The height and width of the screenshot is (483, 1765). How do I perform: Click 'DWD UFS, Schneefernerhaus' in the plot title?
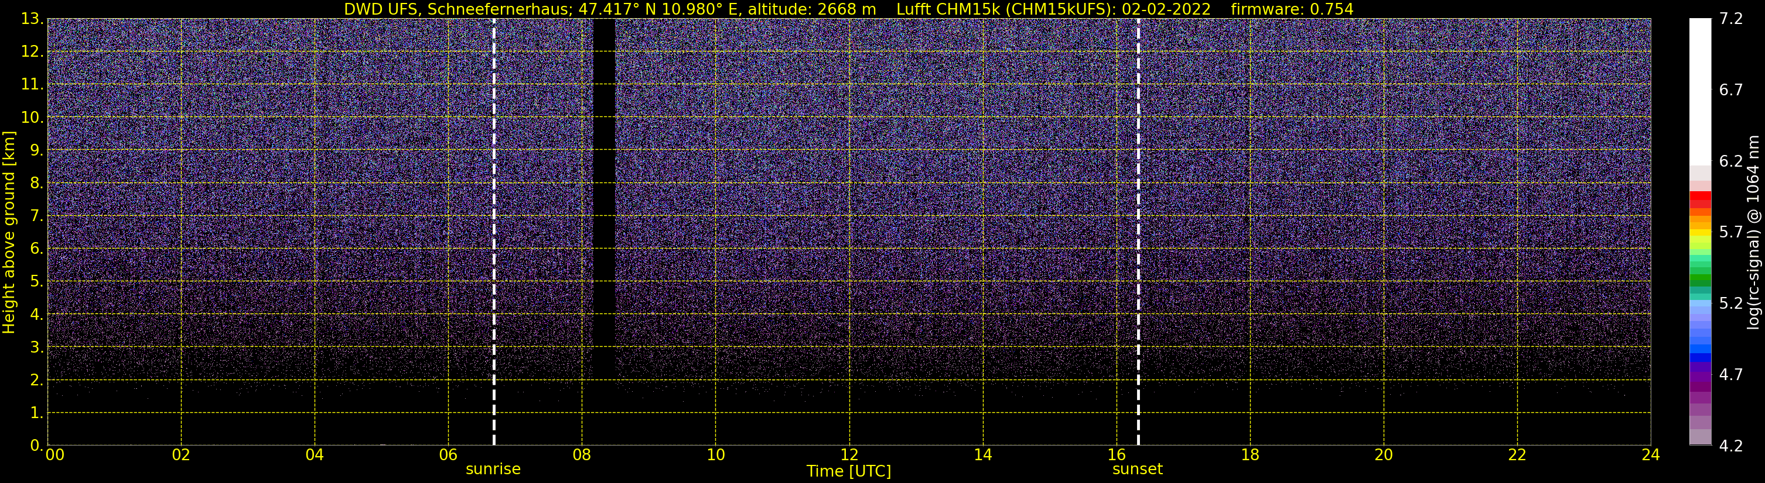click(x=456, y=9)
